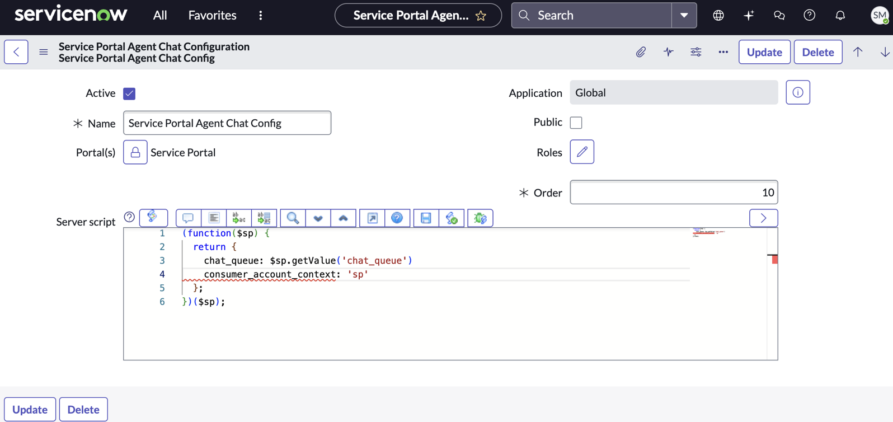
Task: Click the top Update button
Action: click(x=764, y=52)
